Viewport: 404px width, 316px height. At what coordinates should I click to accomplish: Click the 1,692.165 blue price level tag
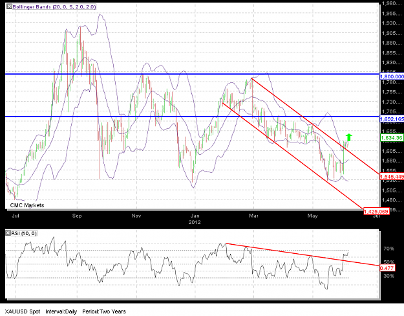tap(392, 119)
